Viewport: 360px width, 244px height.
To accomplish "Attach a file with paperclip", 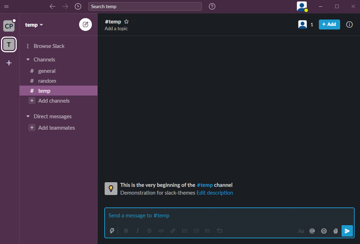I will click(336, 231).
